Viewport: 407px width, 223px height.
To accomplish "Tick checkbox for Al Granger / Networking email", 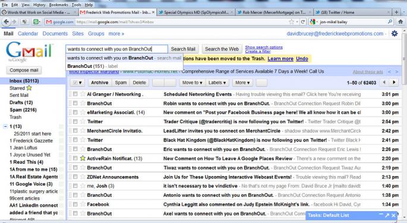I will tap(75, 94).
